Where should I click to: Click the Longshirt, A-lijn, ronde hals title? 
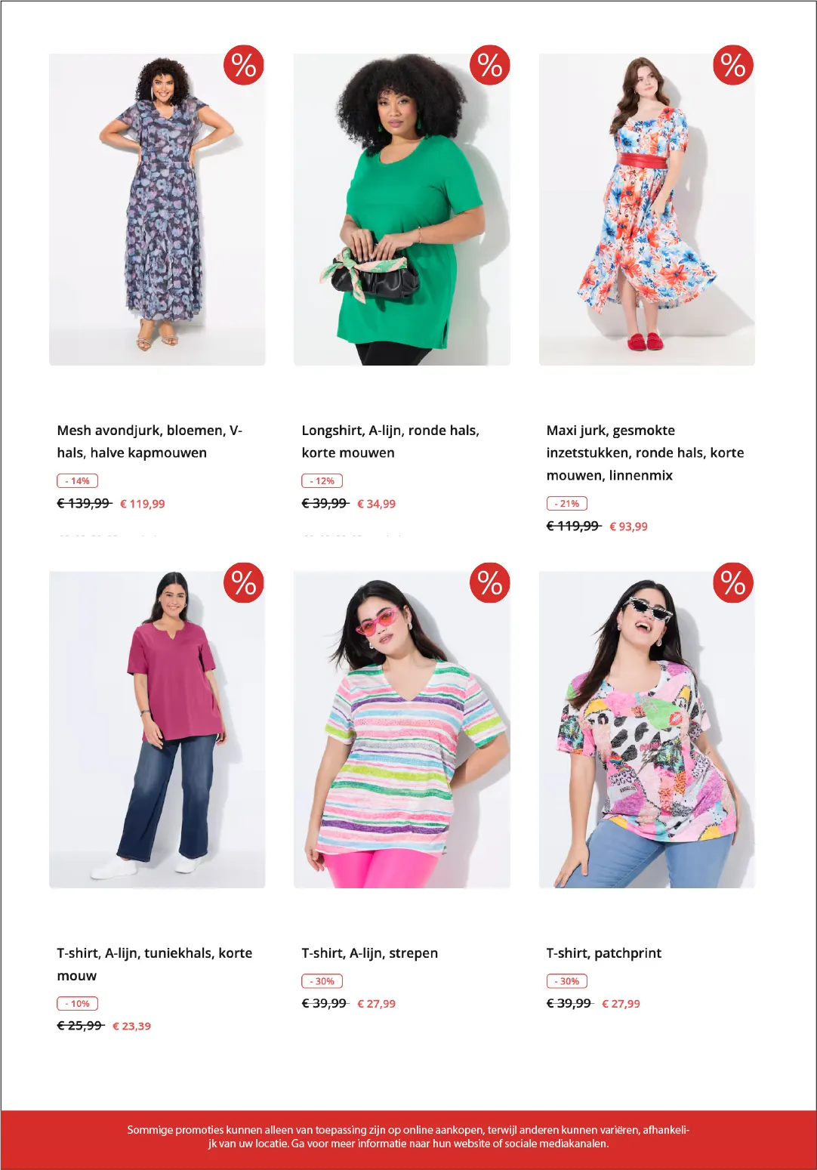(x=390, y=441)
